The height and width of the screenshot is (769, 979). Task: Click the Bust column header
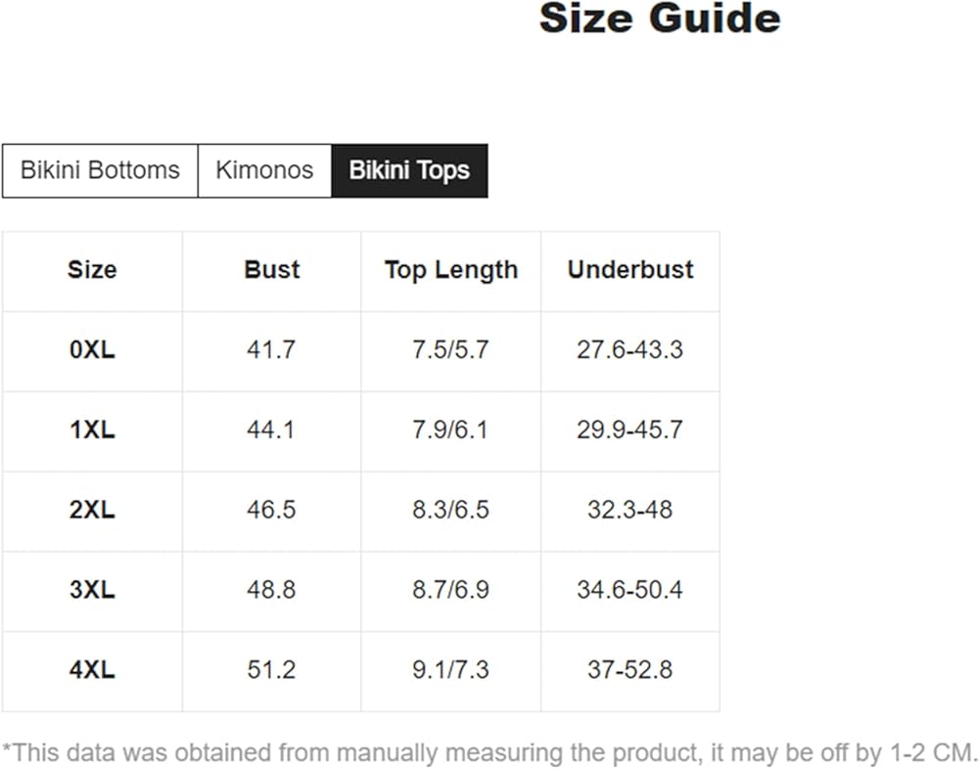point(271,270)
